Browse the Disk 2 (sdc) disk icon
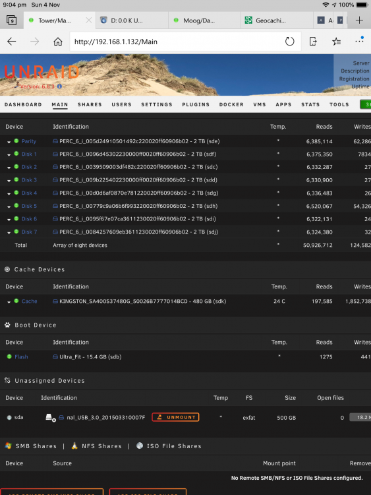This screenshot has width=371, height=495. tap(55, 167)
